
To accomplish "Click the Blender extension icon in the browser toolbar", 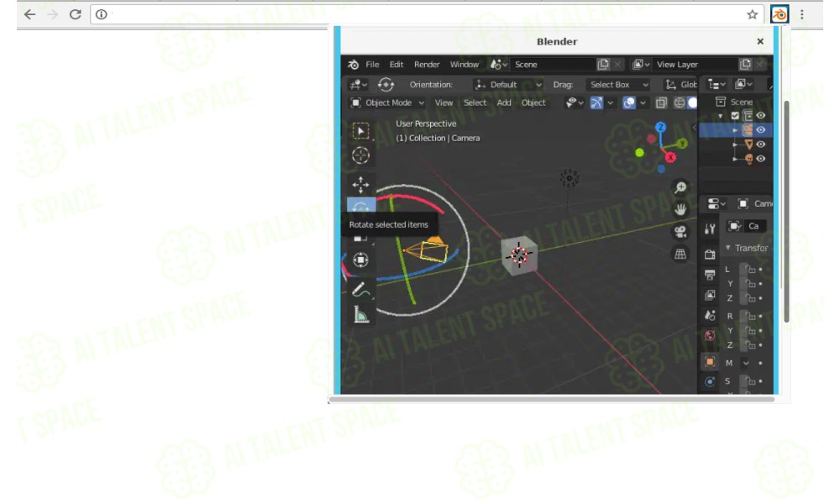I will coord(780,14).
